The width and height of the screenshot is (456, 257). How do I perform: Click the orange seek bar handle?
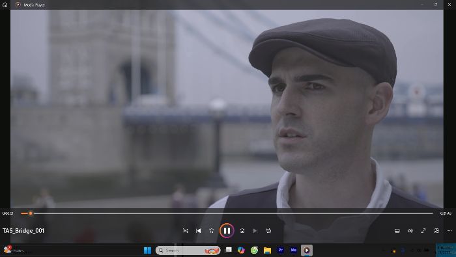[x=31, y=213]
